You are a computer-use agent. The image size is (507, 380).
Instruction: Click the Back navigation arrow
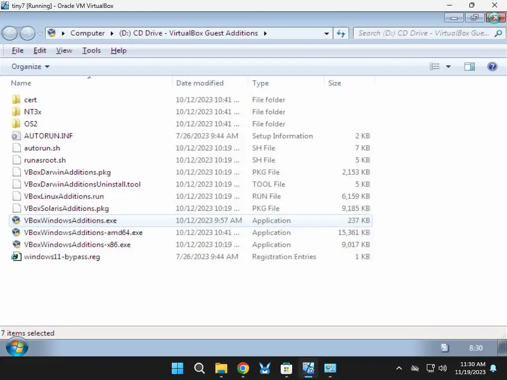click(10, 33)
